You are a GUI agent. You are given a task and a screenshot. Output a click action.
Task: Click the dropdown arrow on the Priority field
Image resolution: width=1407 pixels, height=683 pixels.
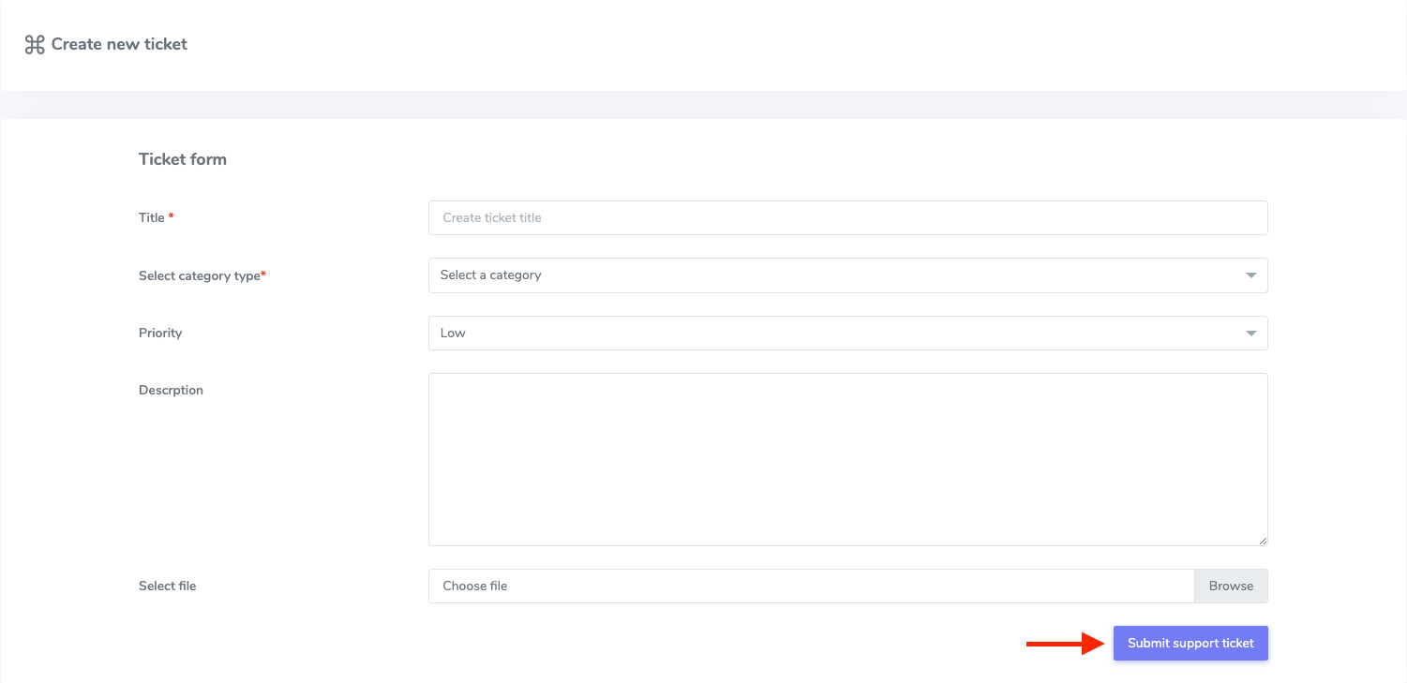point(1250,333)
